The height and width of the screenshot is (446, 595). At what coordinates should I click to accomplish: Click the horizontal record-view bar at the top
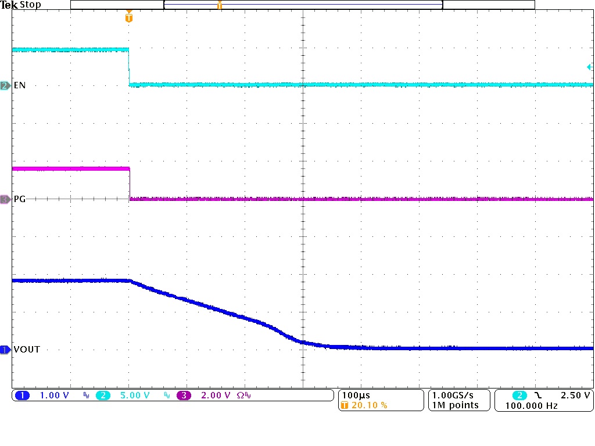pyautogui.click(x=302, y=4)
